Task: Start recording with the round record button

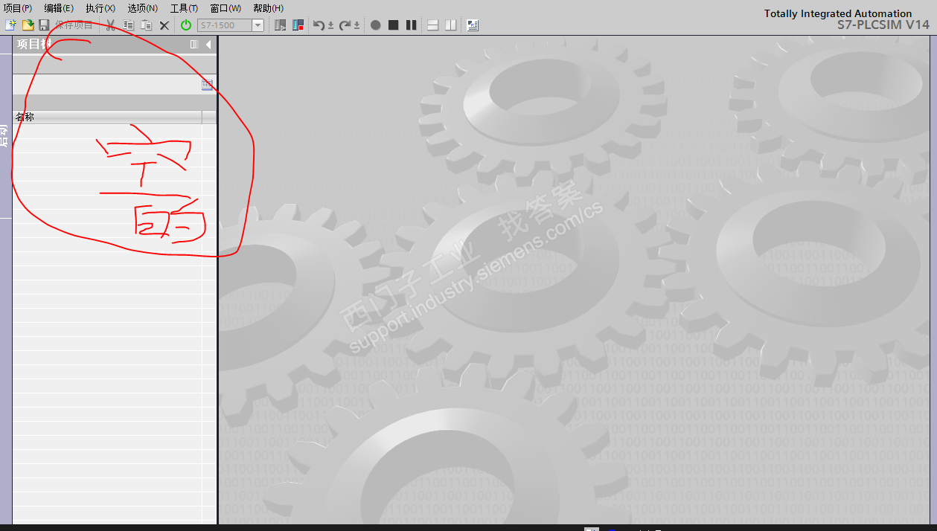Action: [376, 25]
